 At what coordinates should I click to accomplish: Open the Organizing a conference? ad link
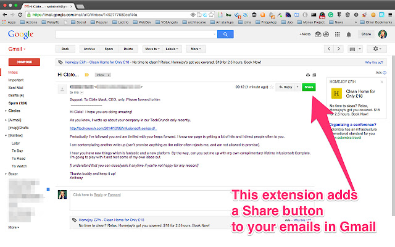pyautogui.click(x=352, y=125)
